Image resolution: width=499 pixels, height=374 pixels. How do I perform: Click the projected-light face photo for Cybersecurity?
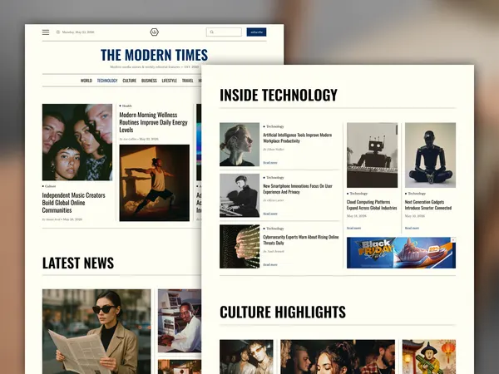pyautogui.click(x=240, y=247)
